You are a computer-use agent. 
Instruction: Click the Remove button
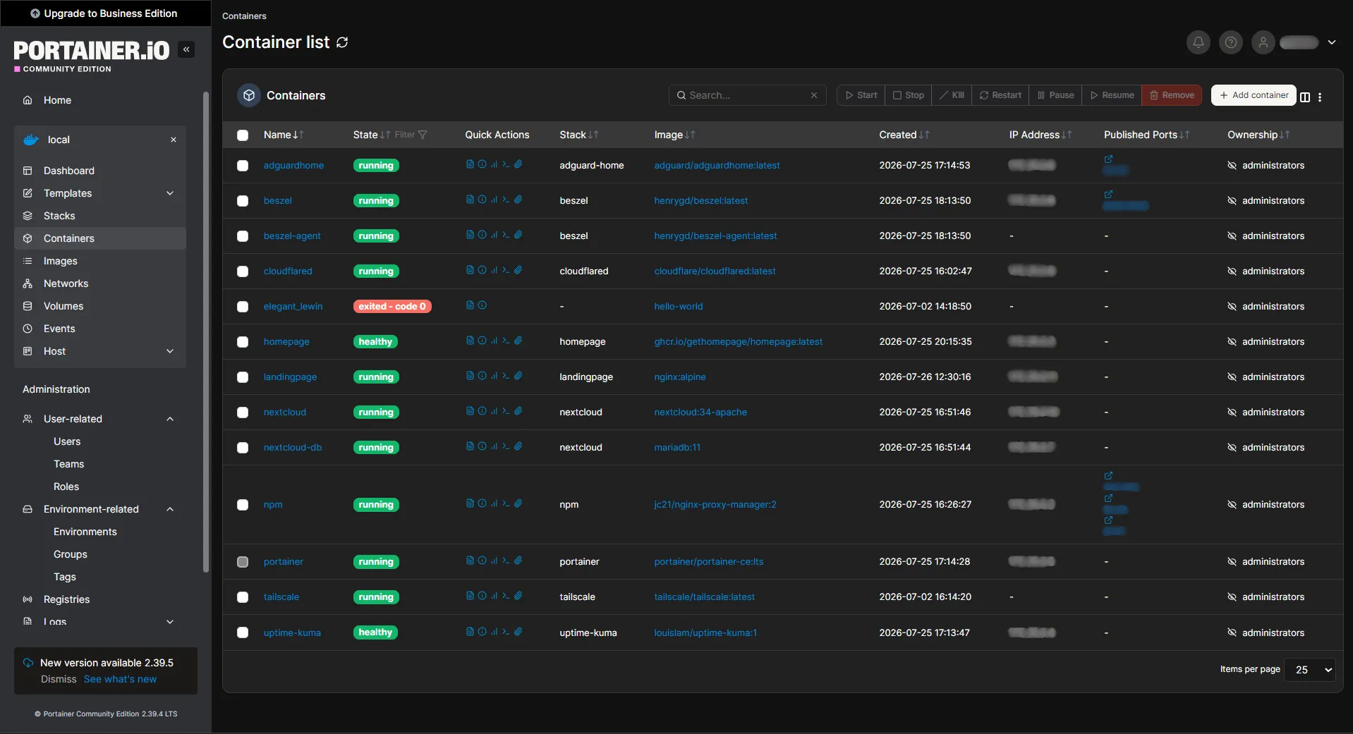[1172, 95]
